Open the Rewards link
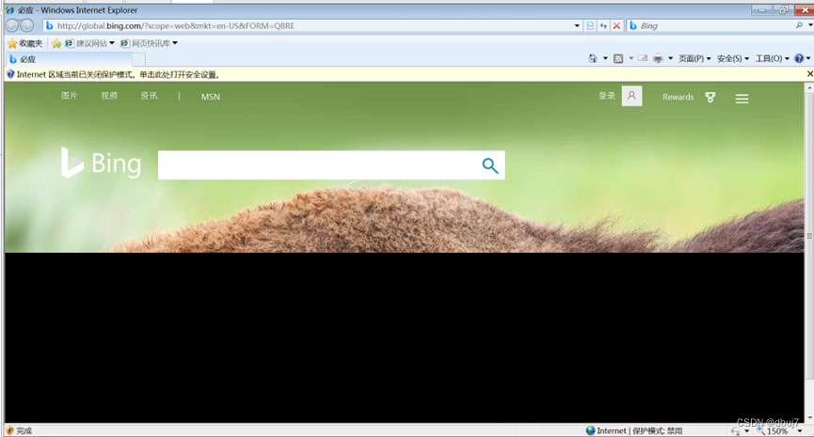The image size is (814, 437). click(678, 97)
